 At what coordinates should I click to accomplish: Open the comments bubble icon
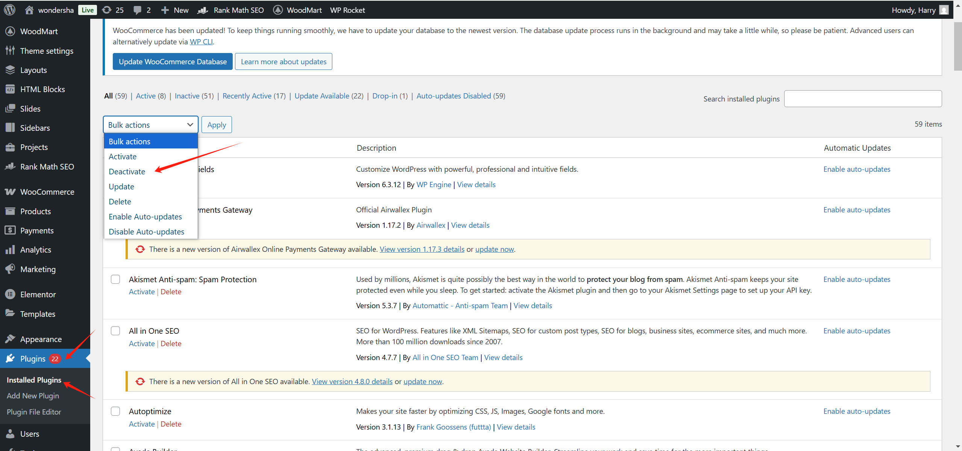point(138,10)
